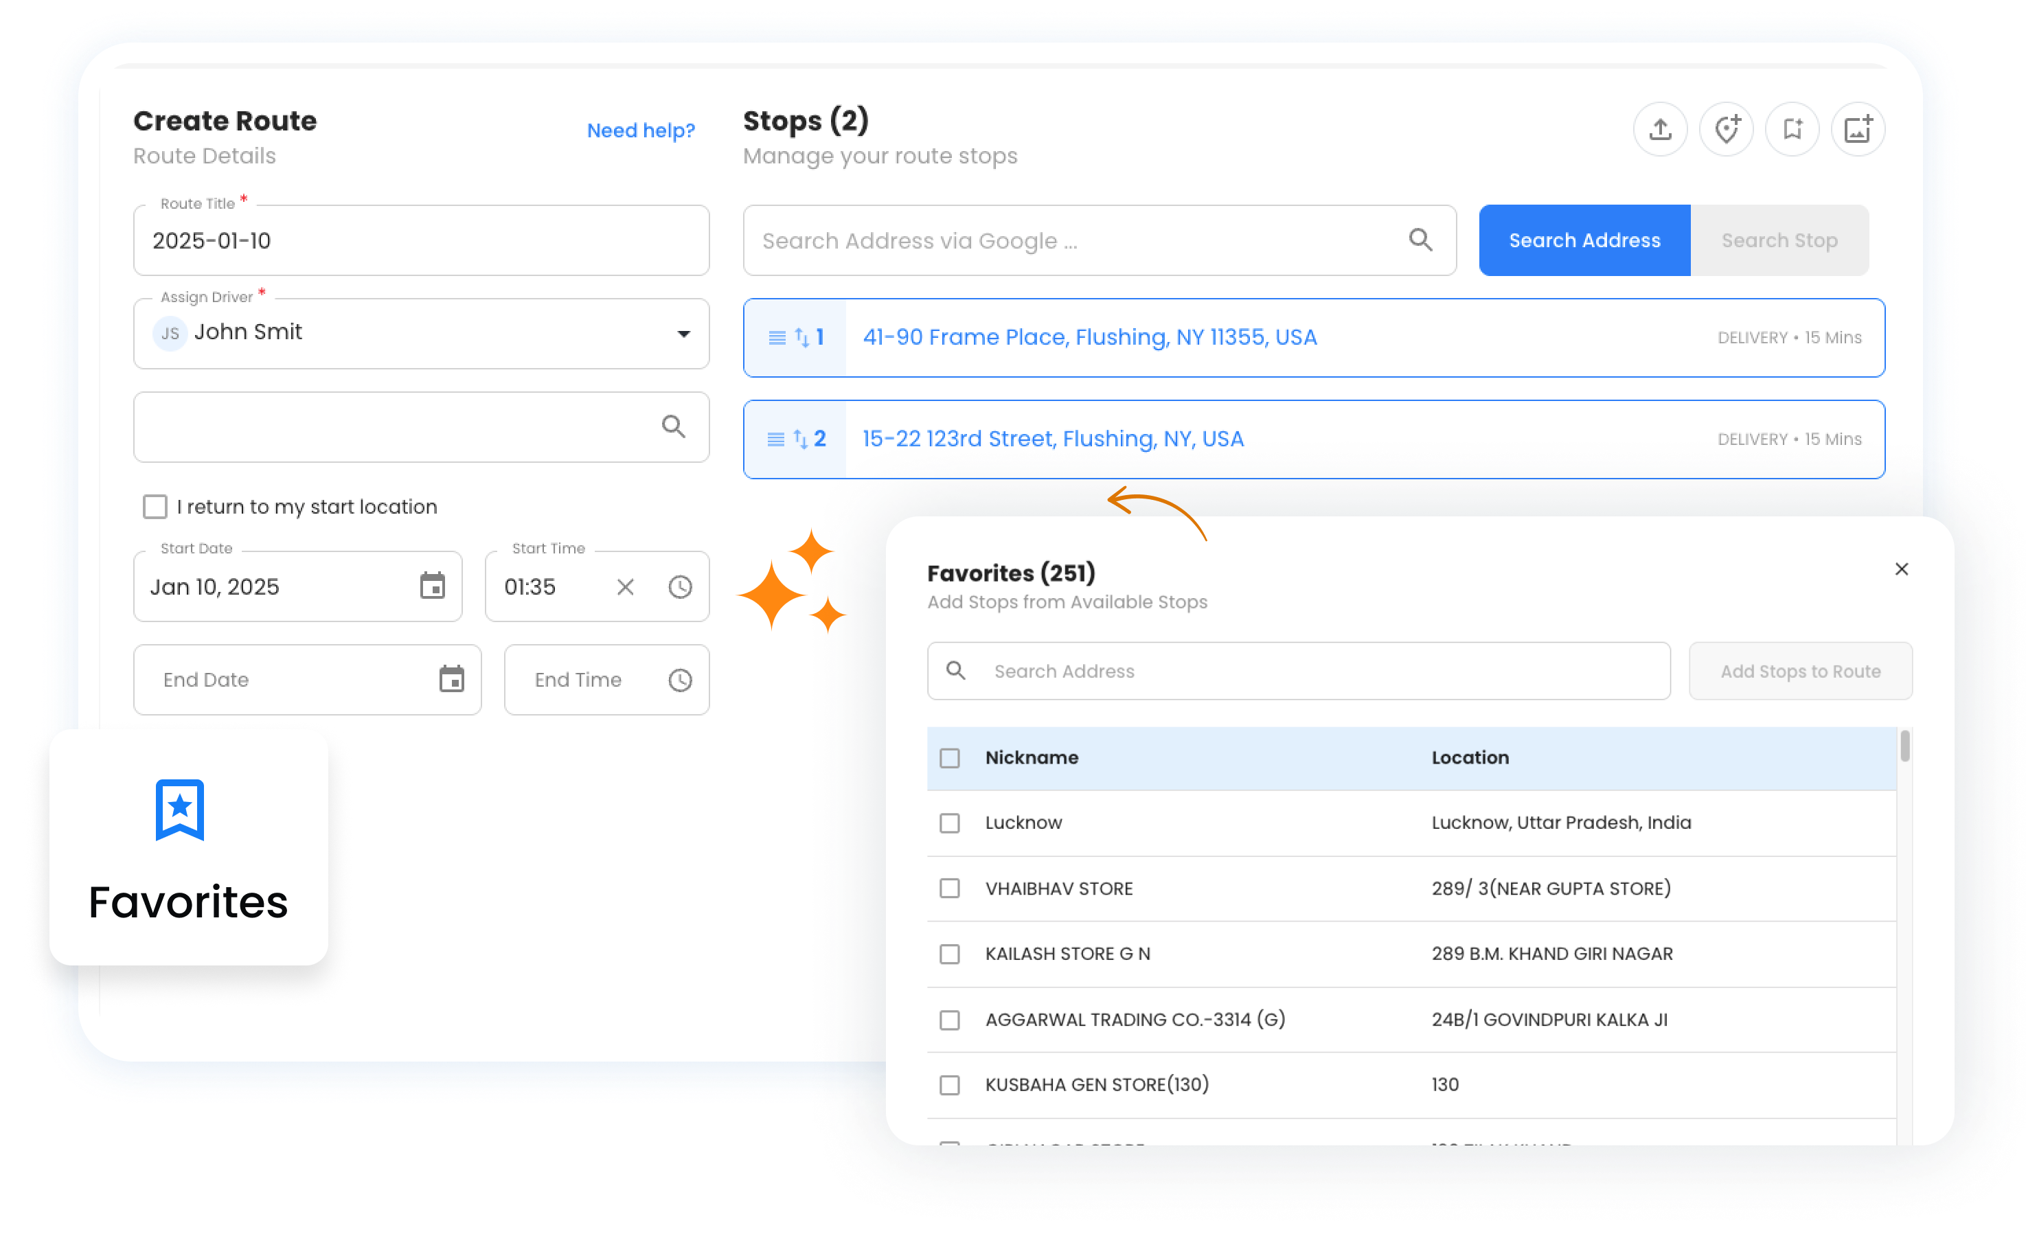The image size is (2026, 1236).
Task: Open the Start Date calendar icon
Action: click(x=434, y=586)
